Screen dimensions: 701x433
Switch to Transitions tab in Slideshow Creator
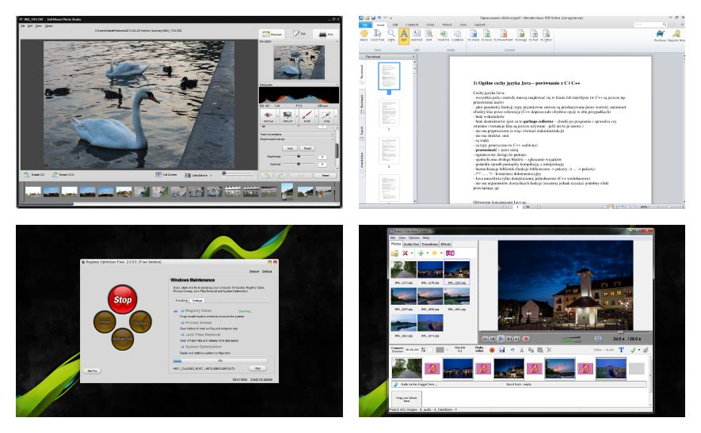point(429,245)
